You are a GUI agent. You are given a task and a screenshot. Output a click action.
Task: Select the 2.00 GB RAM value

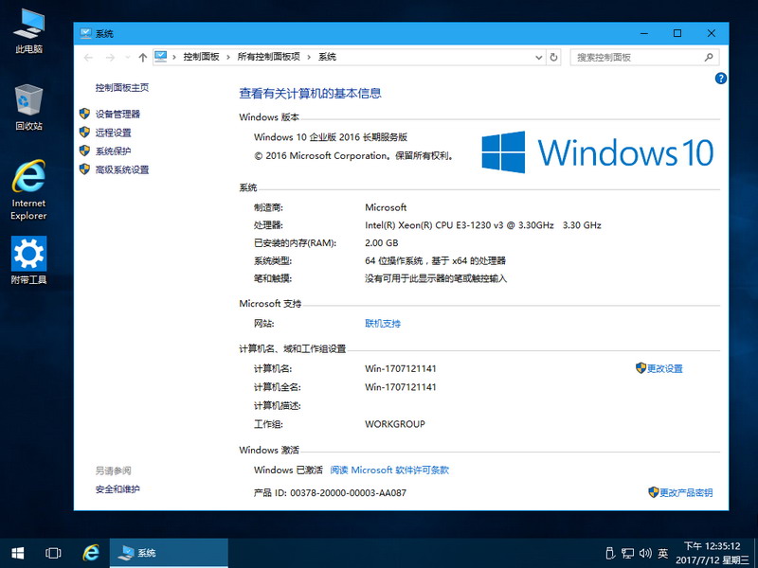[x=382, y=243]
